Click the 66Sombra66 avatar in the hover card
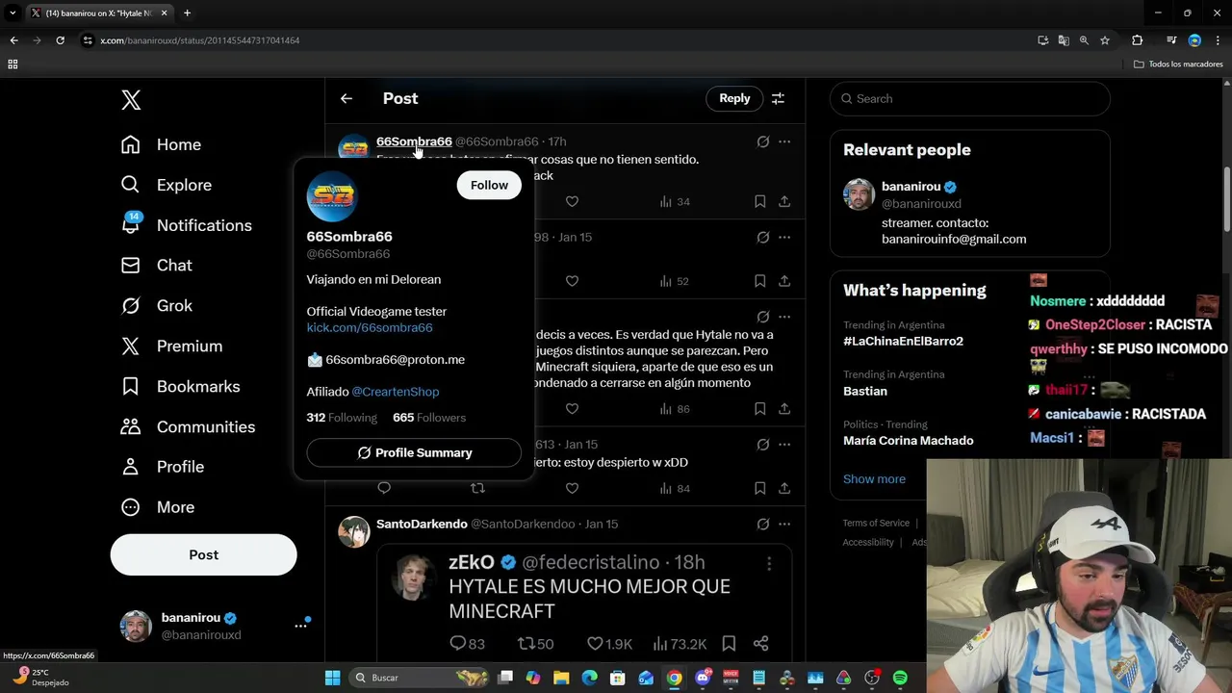1232x693 pixels. 331,196
